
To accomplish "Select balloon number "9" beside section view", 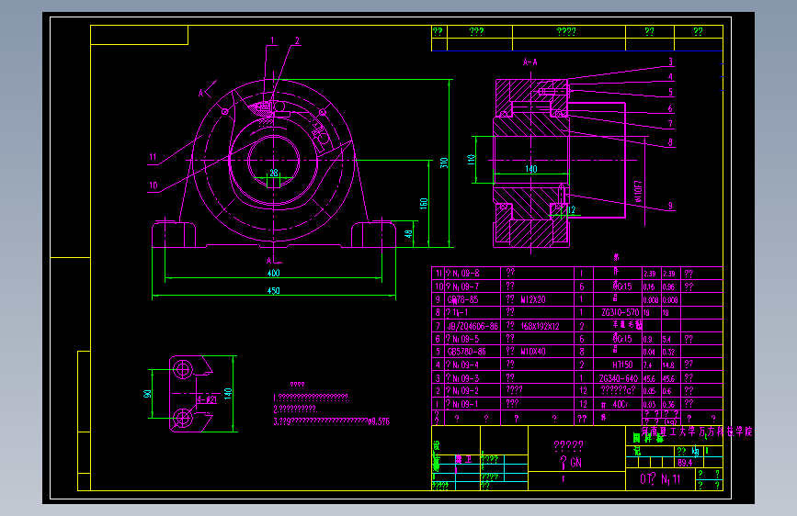I will pyautogui.click(x=670, y=206).
